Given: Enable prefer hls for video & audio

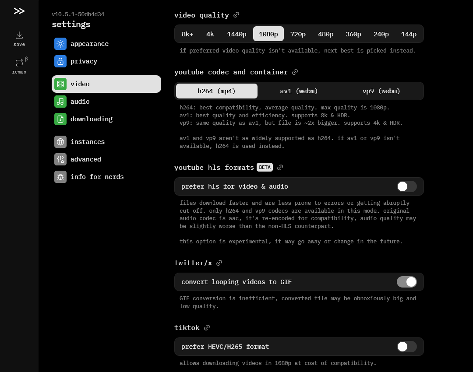Looking at the screenshot, I should (406, 186).
